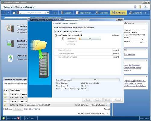Switch to the System tab
This screenshot has height=121, width=151.
[x=67, y=13]
